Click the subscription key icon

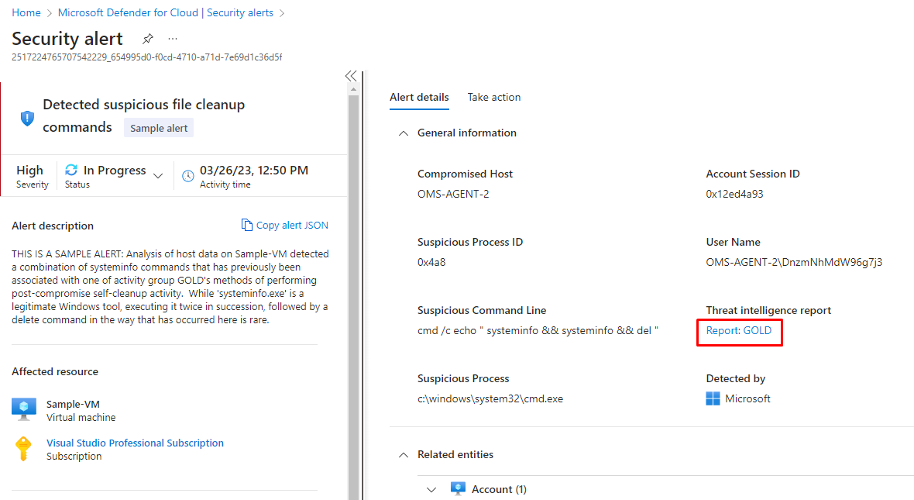[25, 449]
